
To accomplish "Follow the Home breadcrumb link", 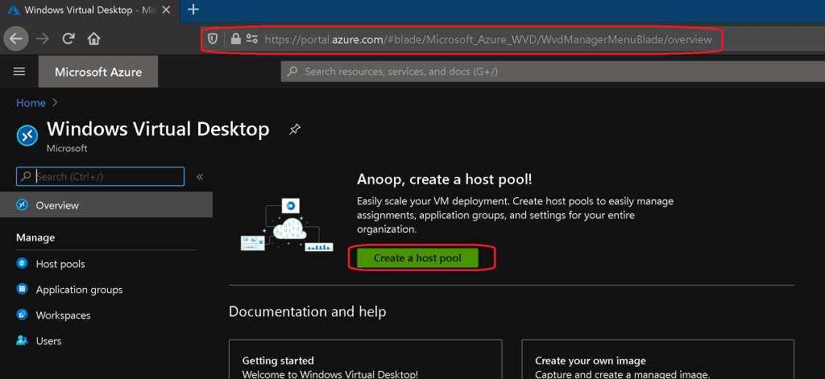I will coord(31,103).
